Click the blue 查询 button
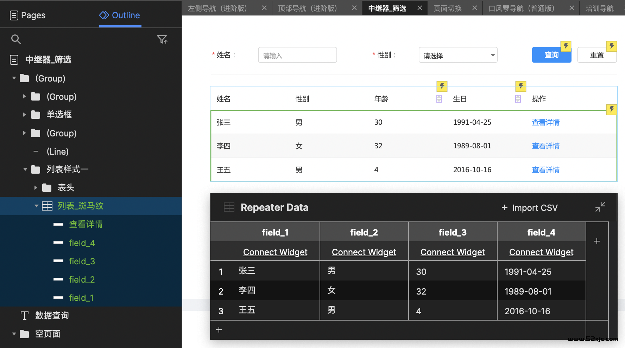This screenshot has height=348, width=625. click(x=551, y=55)
